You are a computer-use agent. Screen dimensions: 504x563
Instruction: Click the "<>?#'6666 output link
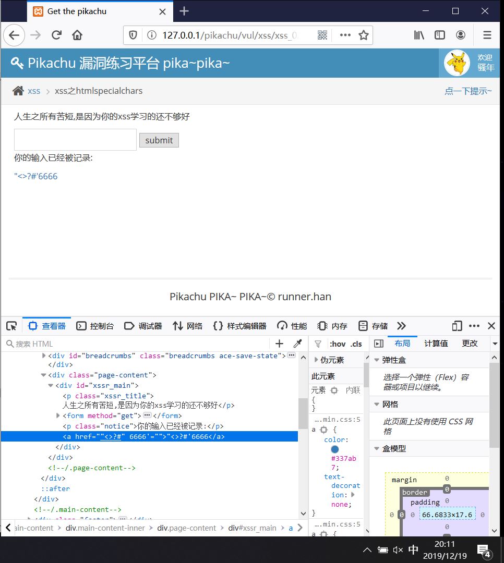[x=35, y=176]
